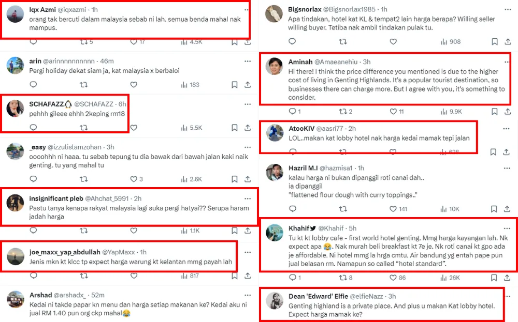The width and height of the screenshot is (518, 322).
Task: Retweet Hazril M.I's roti canai tweet
Action: 342,209
